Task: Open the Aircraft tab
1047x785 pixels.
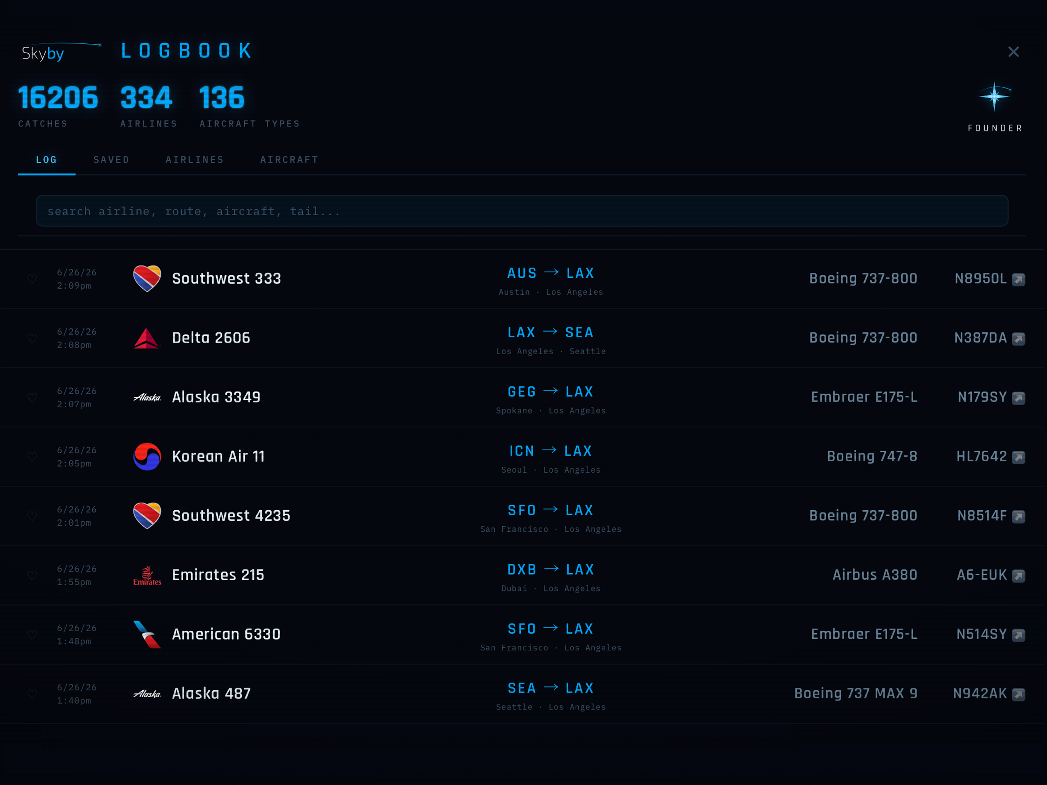Action: (289, 159)
